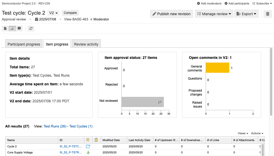Switch to the comments view icon
274x156 pixels.
(19, 29)
